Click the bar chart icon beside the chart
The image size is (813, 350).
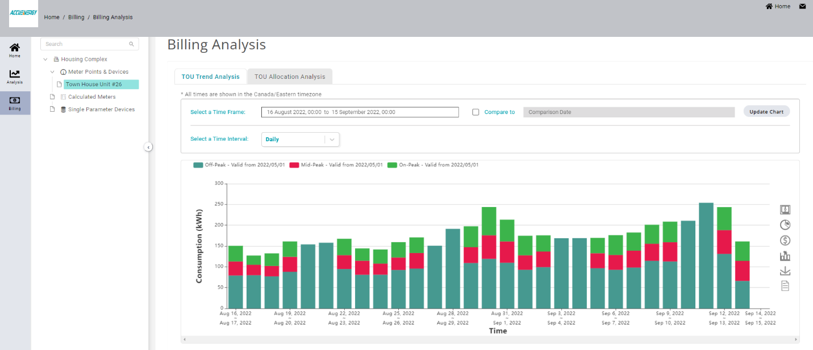tap(785, 256)
